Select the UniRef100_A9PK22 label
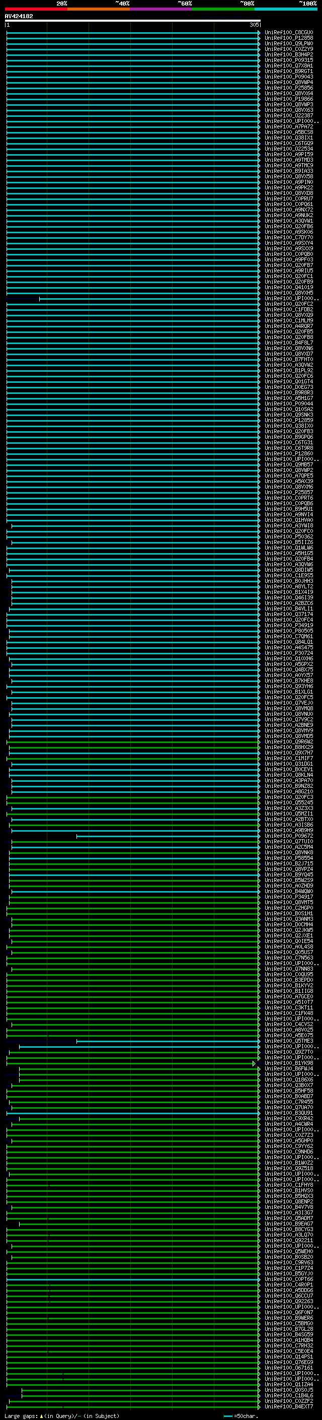Image resolution: width=322 pixels, height=1420 pixels. 289,187
